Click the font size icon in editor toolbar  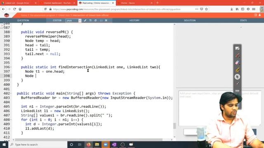(x=90, y=21)
